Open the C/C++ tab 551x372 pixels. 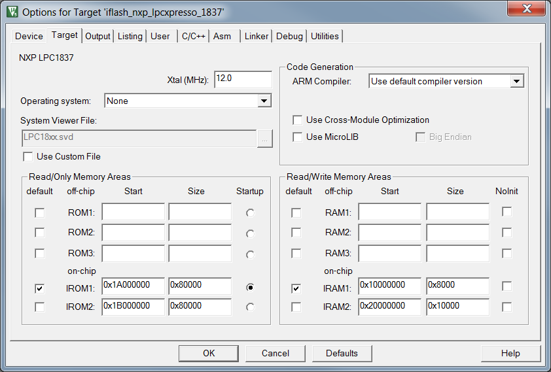coord(194,37)
